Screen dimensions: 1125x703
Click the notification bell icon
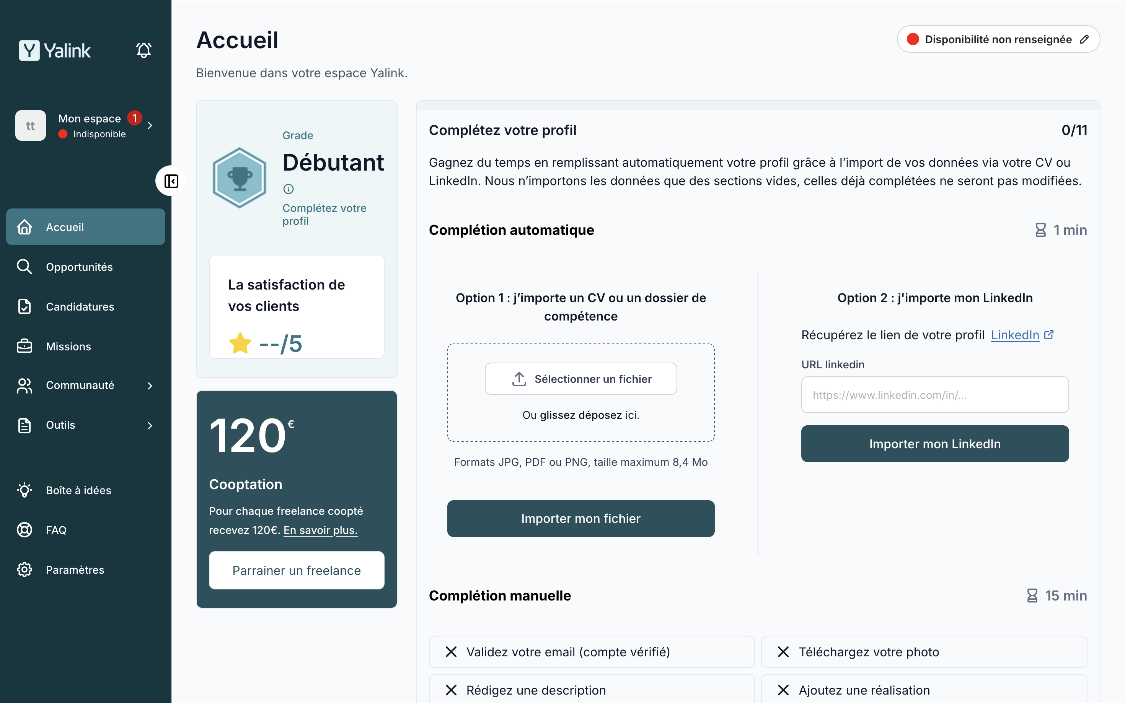click(x=143, y=50)
